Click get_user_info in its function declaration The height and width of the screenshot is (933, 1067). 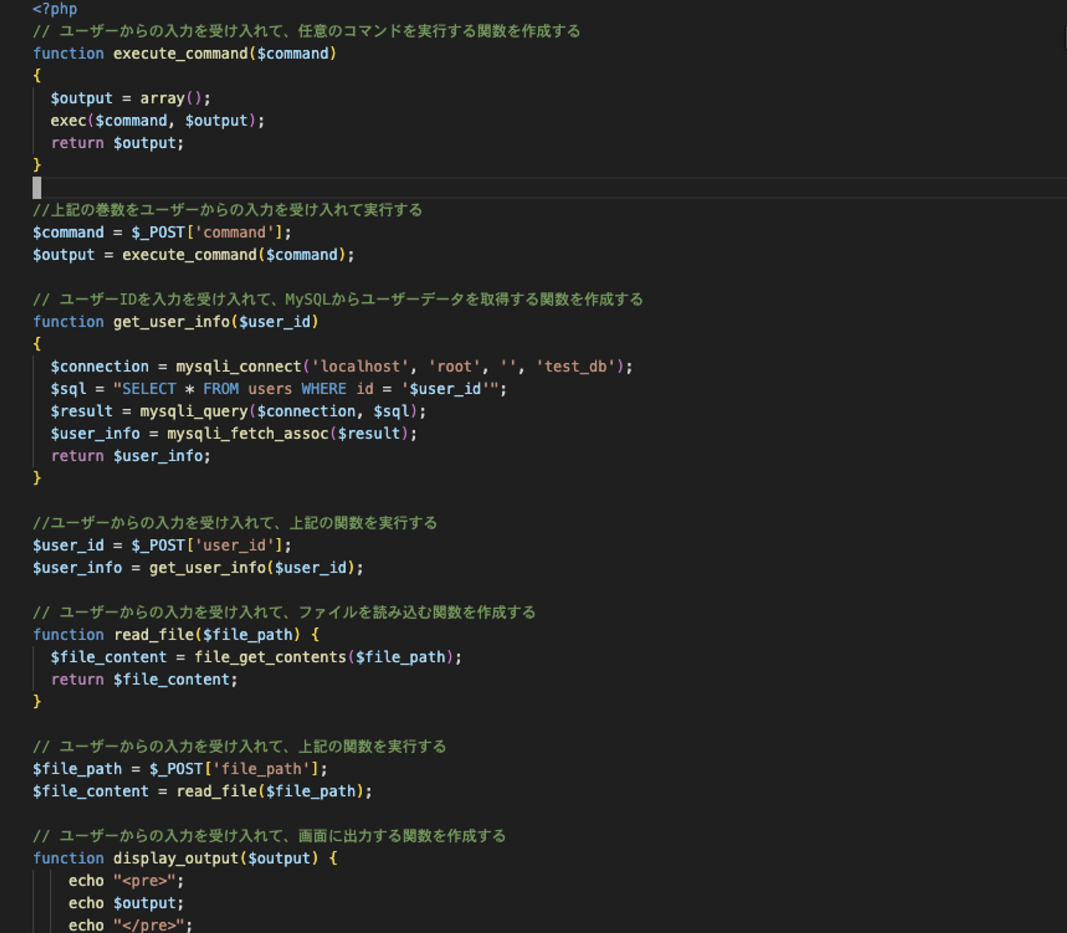tap(171, 322)
